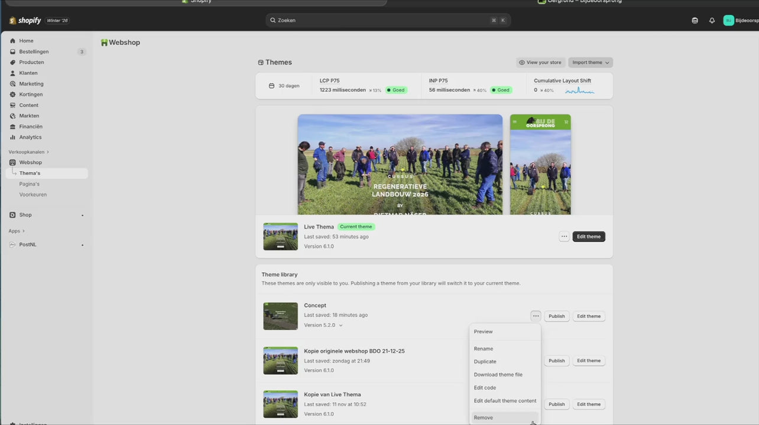Viewport: 759px width, 425px height.
Task: Open PostNL app
Action: pos(28,244)
